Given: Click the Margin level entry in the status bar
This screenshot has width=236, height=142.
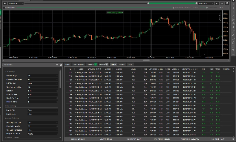Looking at the screenshot, I should (x=190, y=139).
